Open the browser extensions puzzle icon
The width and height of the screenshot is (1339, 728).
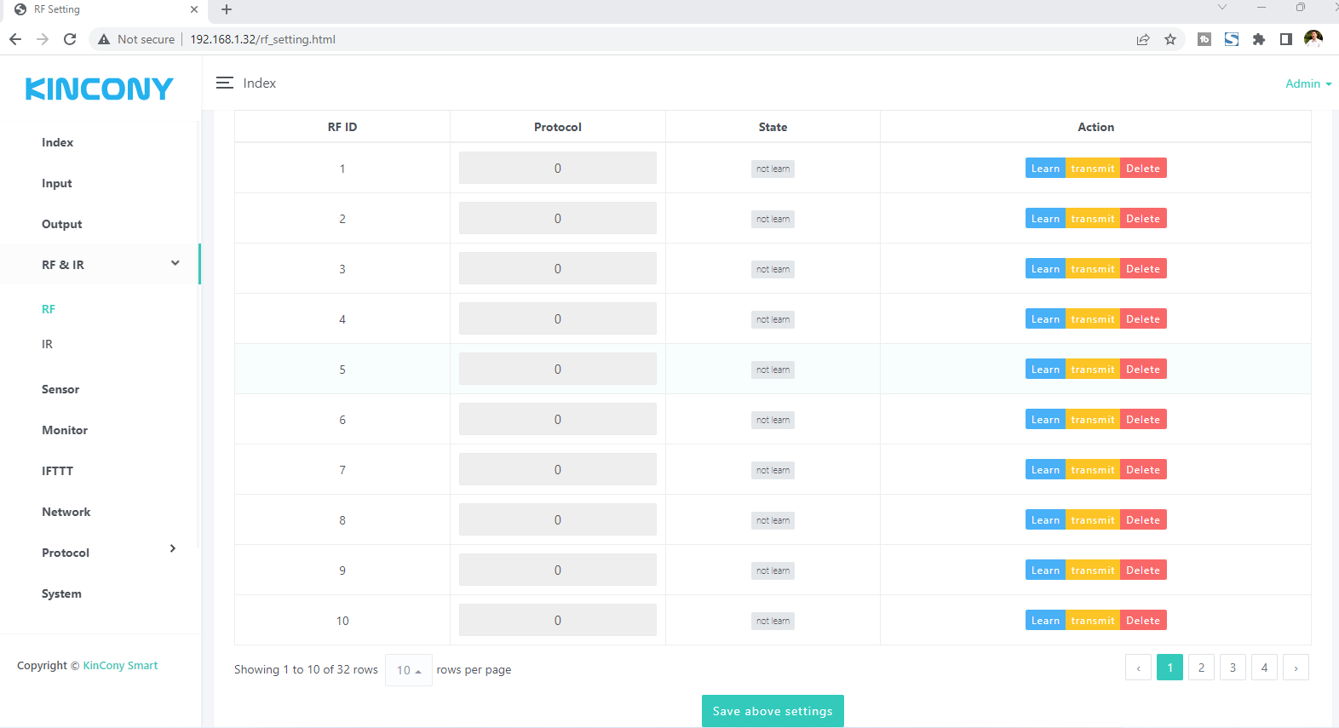coord(1259,39)
